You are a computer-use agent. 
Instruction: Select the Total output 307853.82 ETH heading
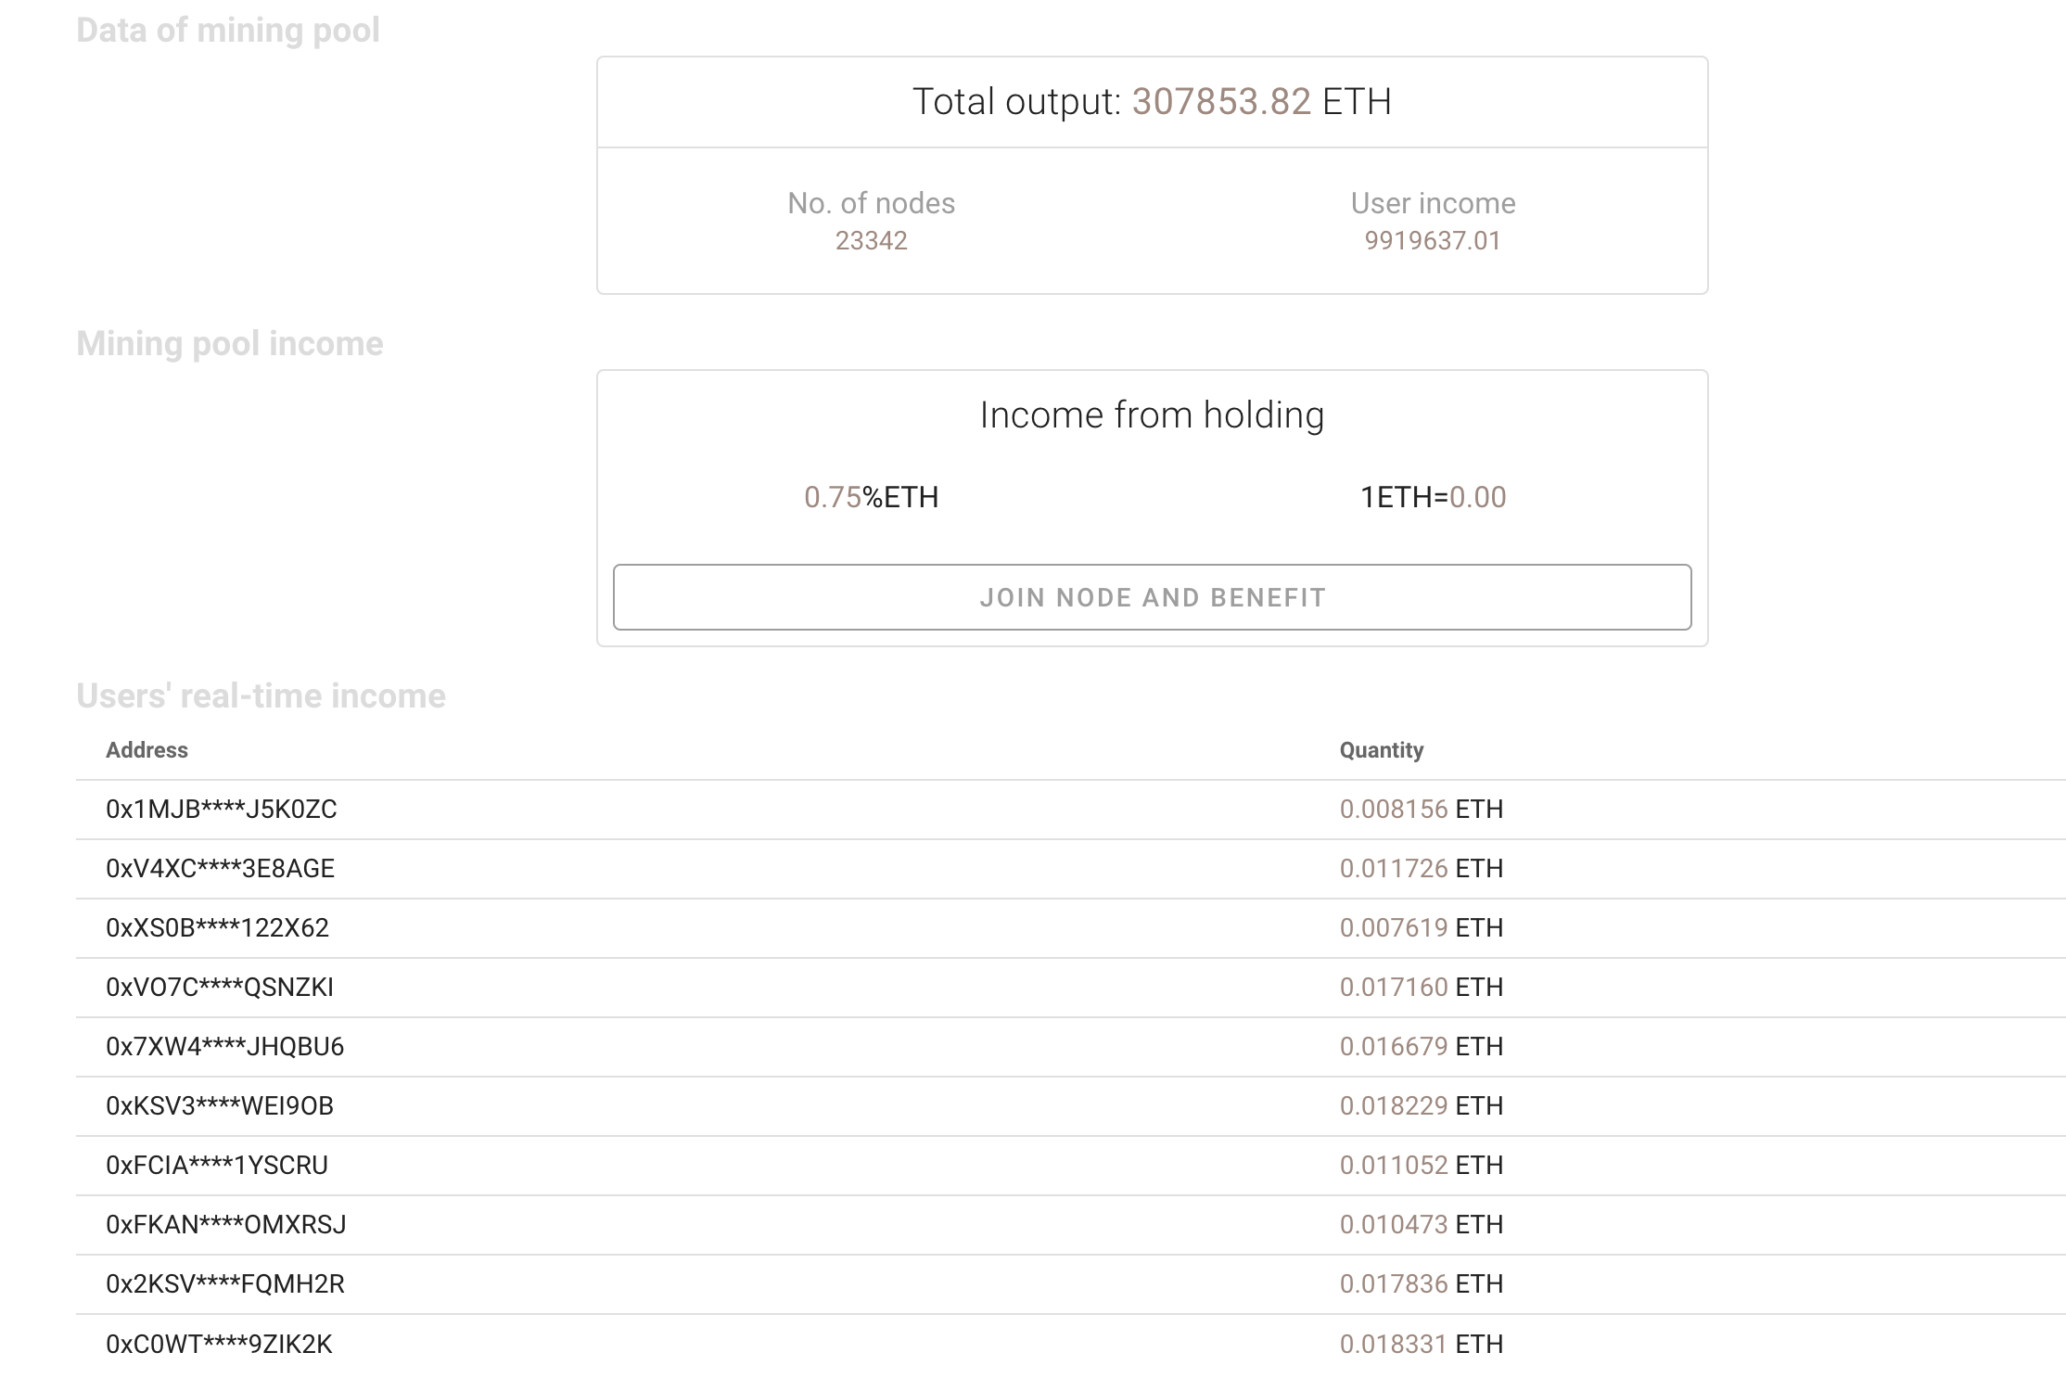1152,101
